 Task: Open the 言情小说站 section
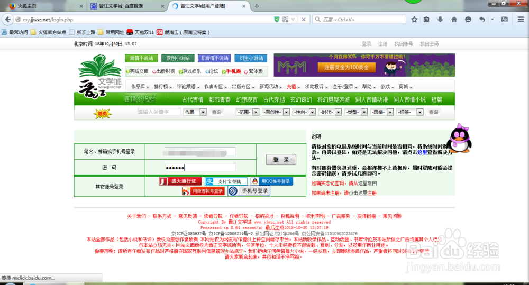point(142,58)
